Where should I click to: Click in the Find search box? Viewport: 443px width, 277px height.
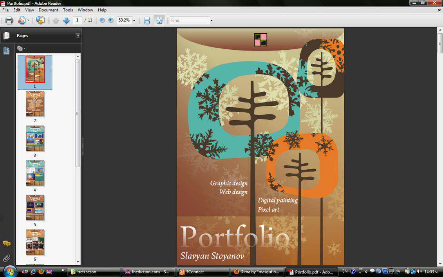point(190,20)
